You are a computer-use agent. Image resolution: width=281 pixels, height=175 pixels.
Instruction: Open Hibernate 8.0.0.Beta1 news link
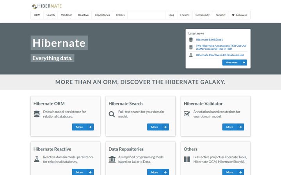pyautogui.click(x=209, y=40)
